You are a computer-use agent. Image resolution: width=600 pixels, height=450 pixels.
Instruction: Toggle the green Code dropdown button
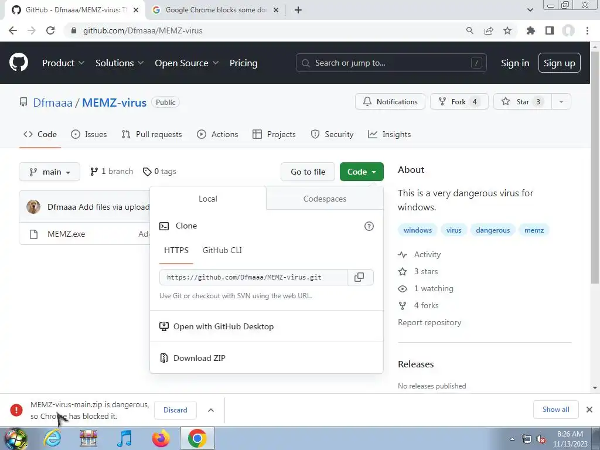point(362,172)
